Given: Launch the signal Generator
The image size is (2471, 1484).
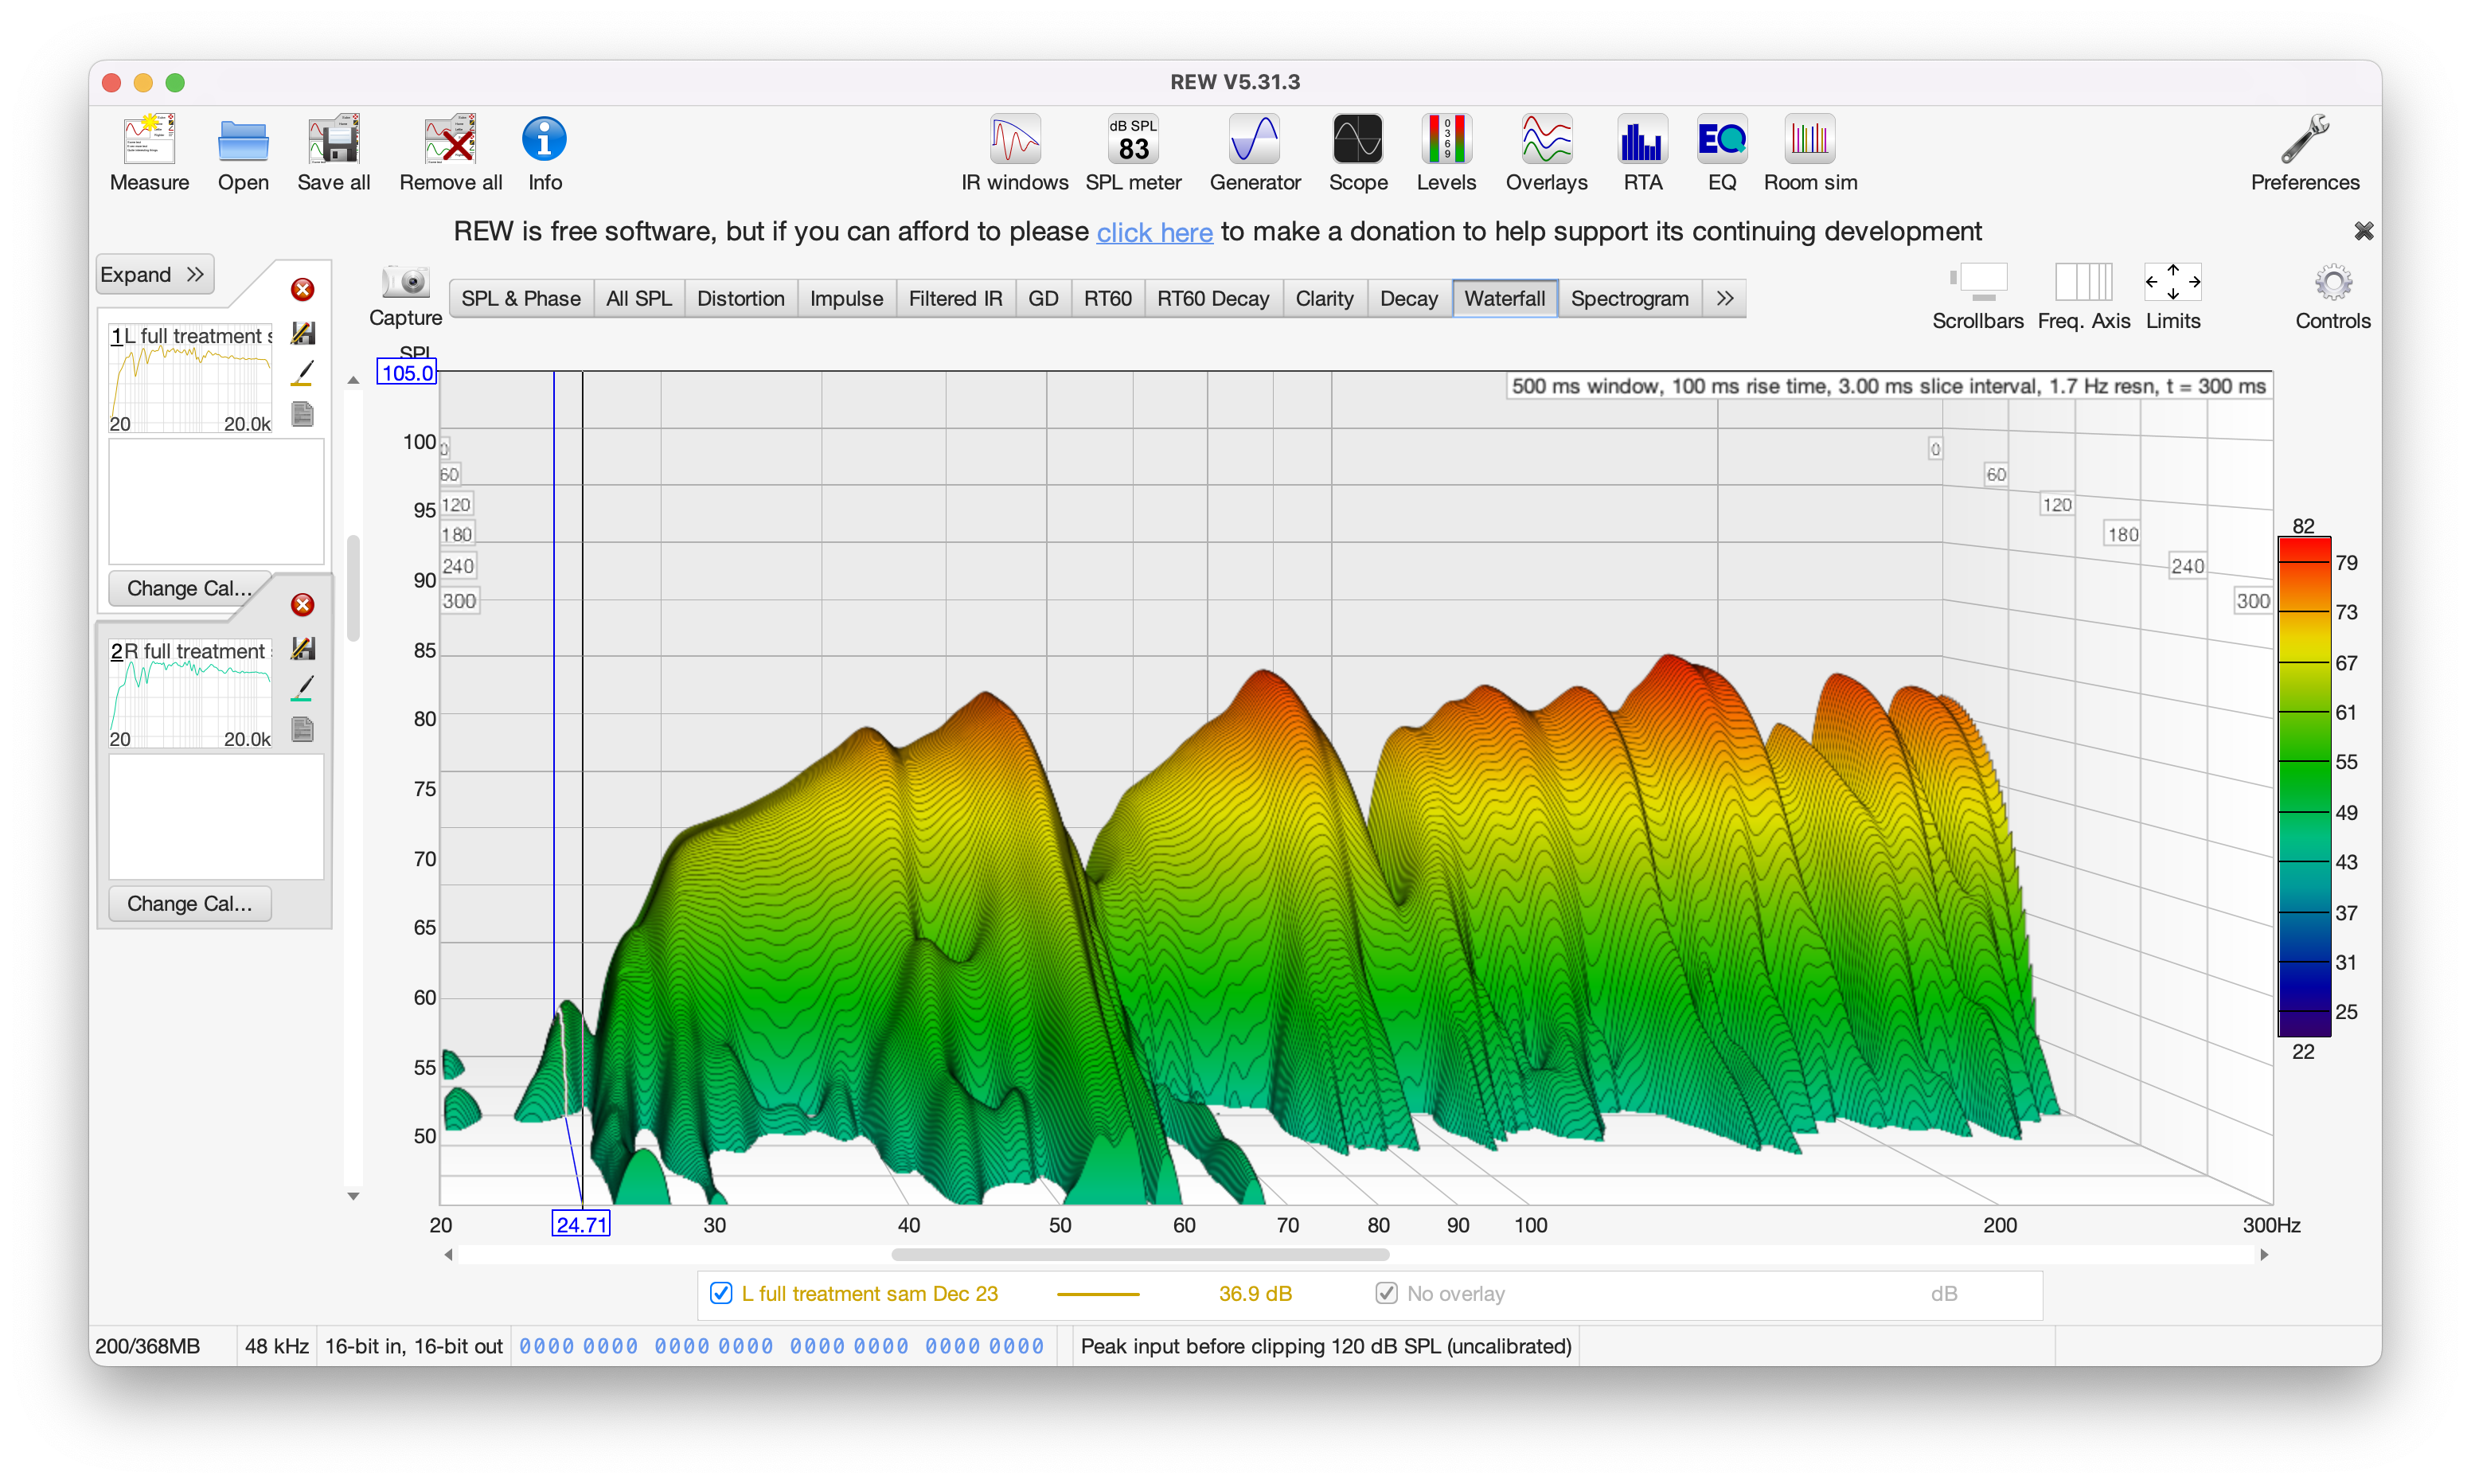Looking at the screenshot, I should pos(1255,152).
